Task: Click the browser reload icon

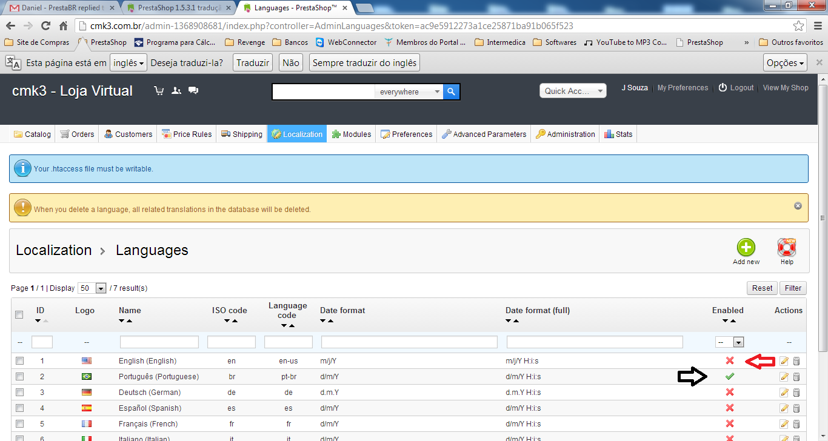Action: point(45,26)
